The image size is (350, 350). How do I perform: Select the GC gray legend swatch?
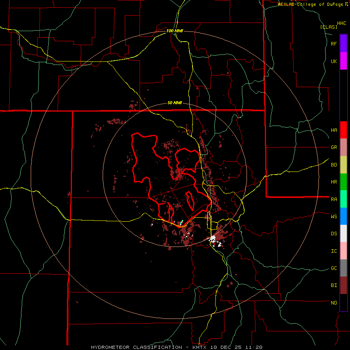click(x=343, y=268)
